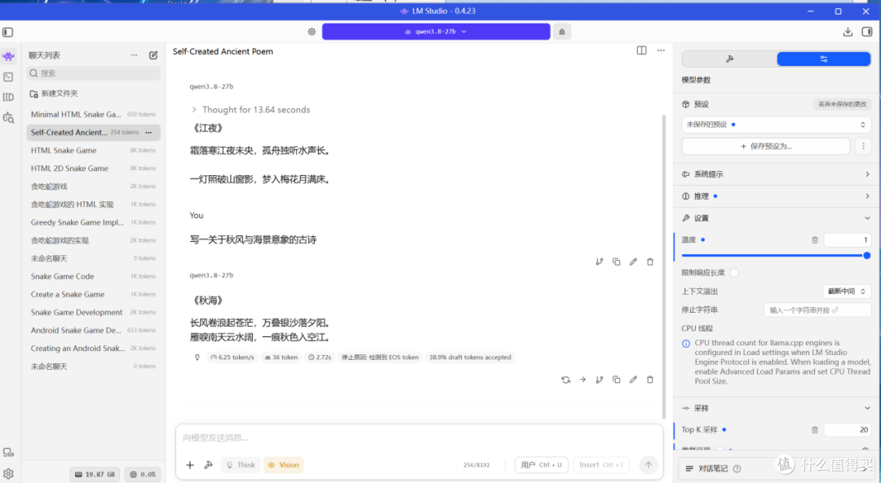
Task: Toggle the right sidebar panel icon
Action: click(867, 32)
